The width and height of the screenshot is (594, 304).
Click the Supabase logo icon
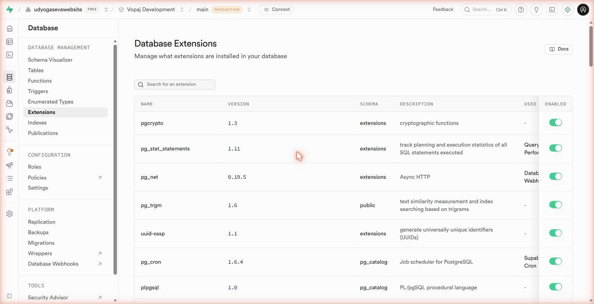[10, 10]
